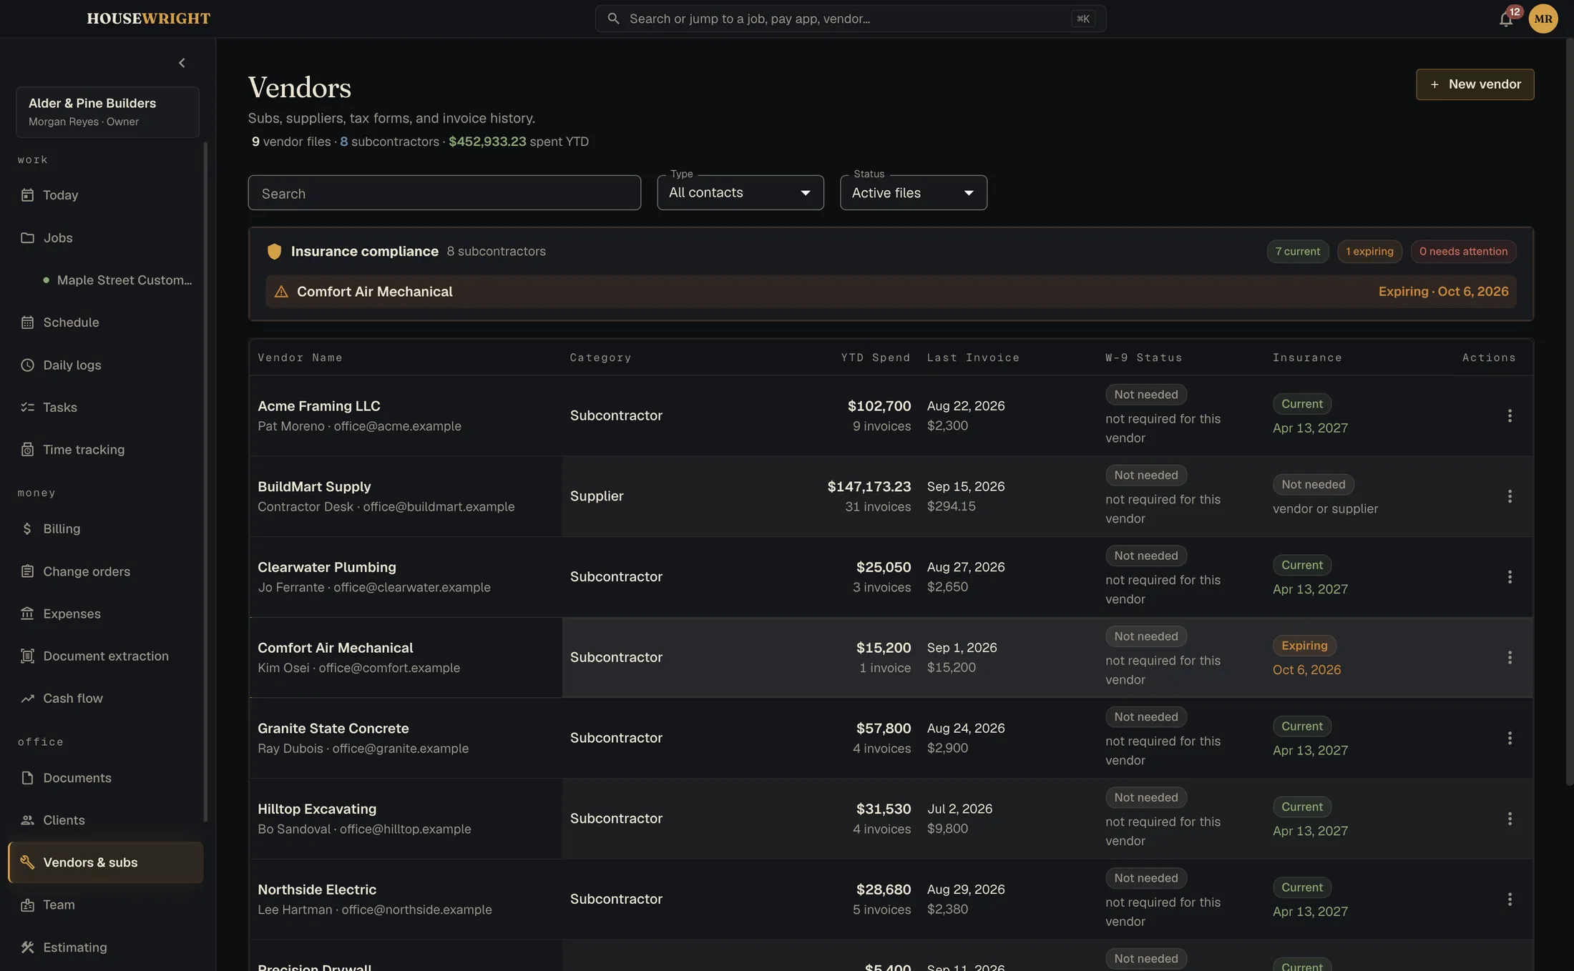Open actions menu for Granite State Concrete
The image size is (1574, 971).
tap(1510, 738)
